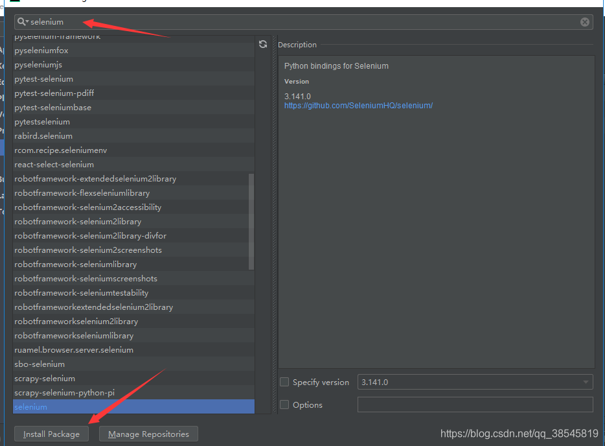The width and height of the screenshot is (605, 446).
Task: Select the react-select-selenium package
Action: click(x=133, y=165)
